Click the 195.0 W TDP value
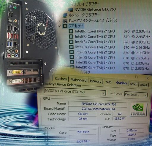Image resolution: width=152 pixels, height=146 pixels. pos(120,118)
